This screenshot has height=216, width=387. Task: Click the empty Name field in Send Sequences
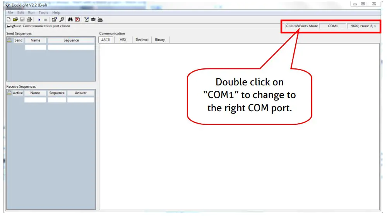36,47
